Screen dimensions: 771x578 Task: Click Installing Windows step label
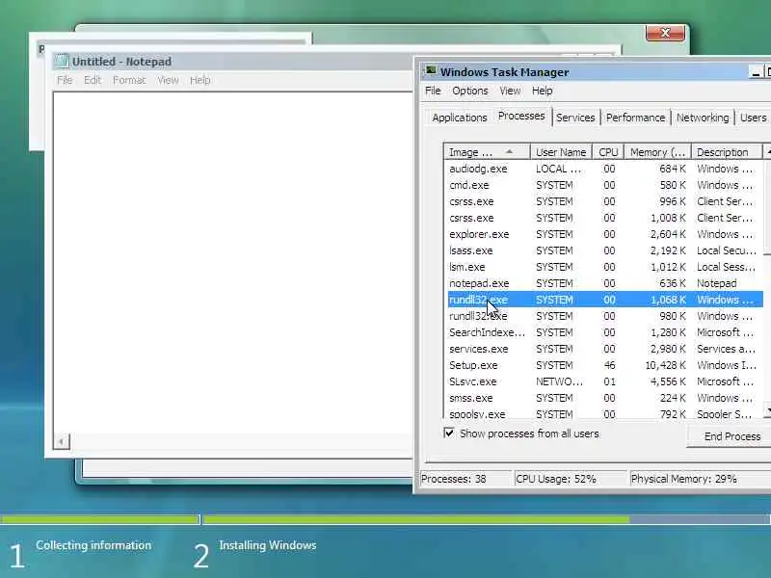point(268,545)
